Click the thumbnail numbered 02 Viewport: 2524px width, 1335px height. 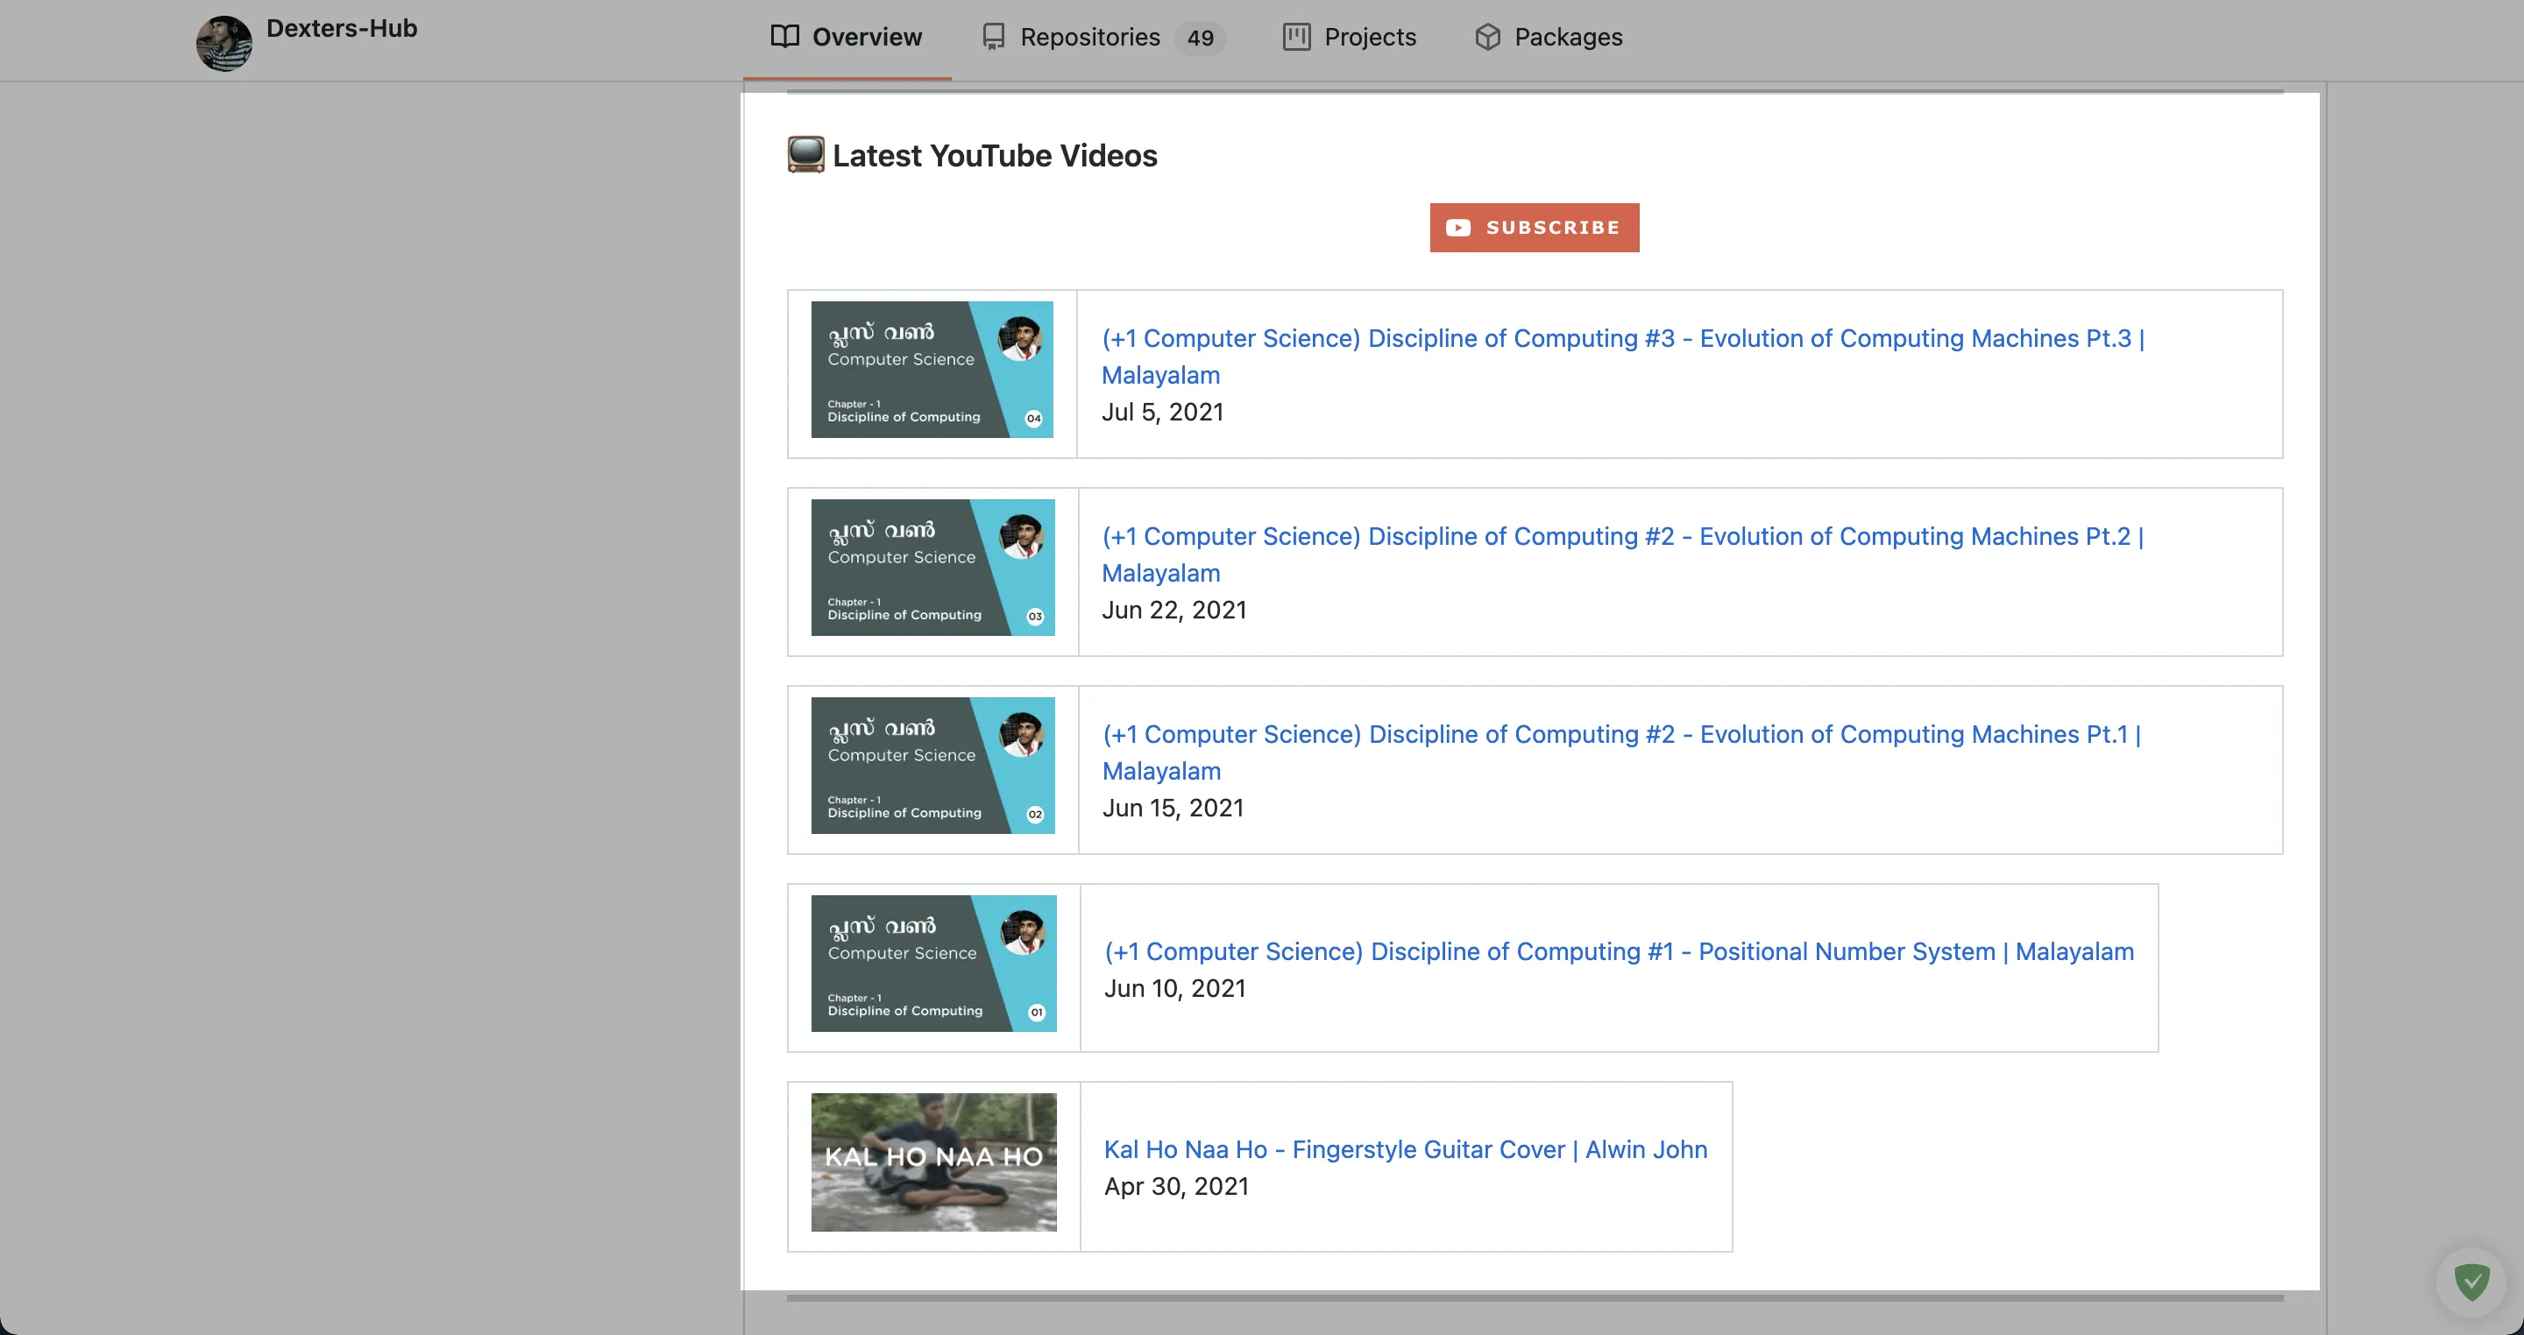tap(932, 765)
